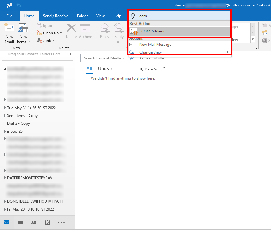Select the Sent Items - Copy folder
This screenshot has height=230, width=271.
pyautogui.click(x=22, y=116)
